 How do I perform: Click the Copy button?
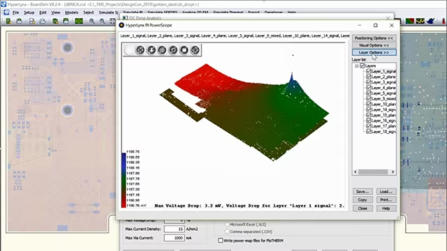tap(362, 200)
